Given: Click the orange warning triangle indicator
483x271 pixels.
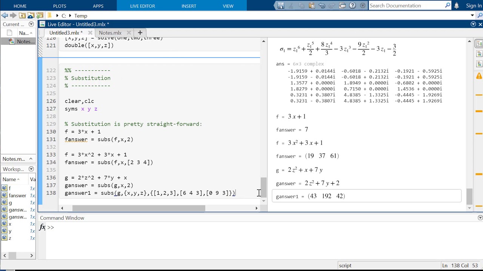Looking at the screenshot, I should [x=479, y=76].
